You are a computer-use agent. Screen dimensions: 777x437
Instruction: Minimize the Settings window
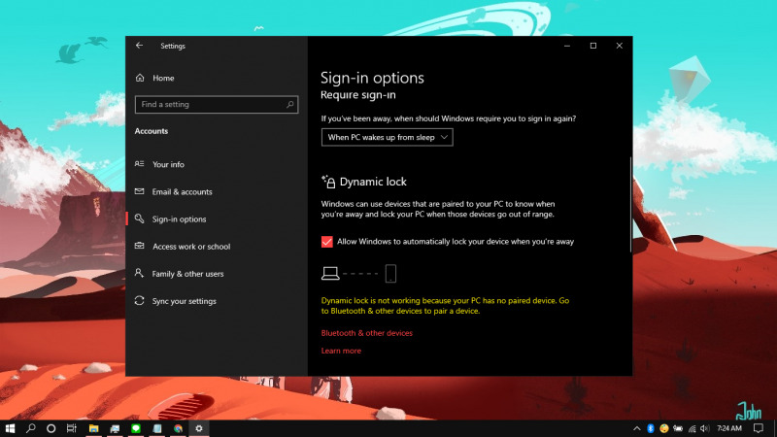567,46
